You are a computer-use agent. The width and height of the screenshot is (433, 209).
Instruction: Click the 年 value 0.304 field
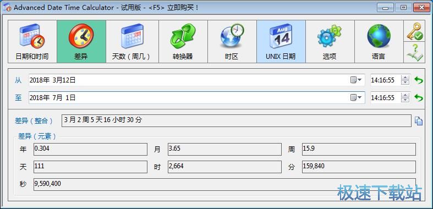pyautogui.click(x=90, y=150)
